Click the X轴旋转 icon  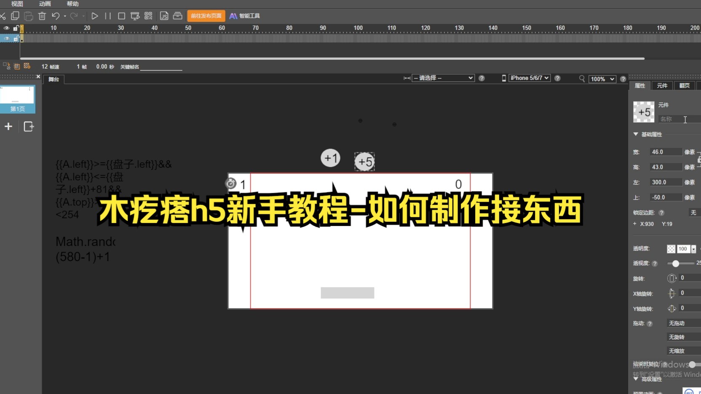[x=672, y=293]
